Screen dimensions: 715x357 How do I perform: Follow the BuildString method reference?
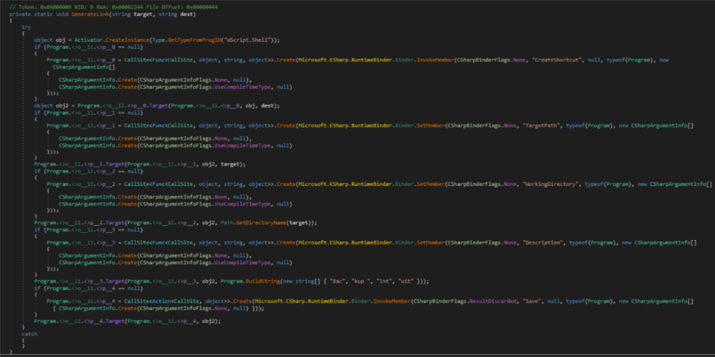pyautogui.click(x=264, y=281)
